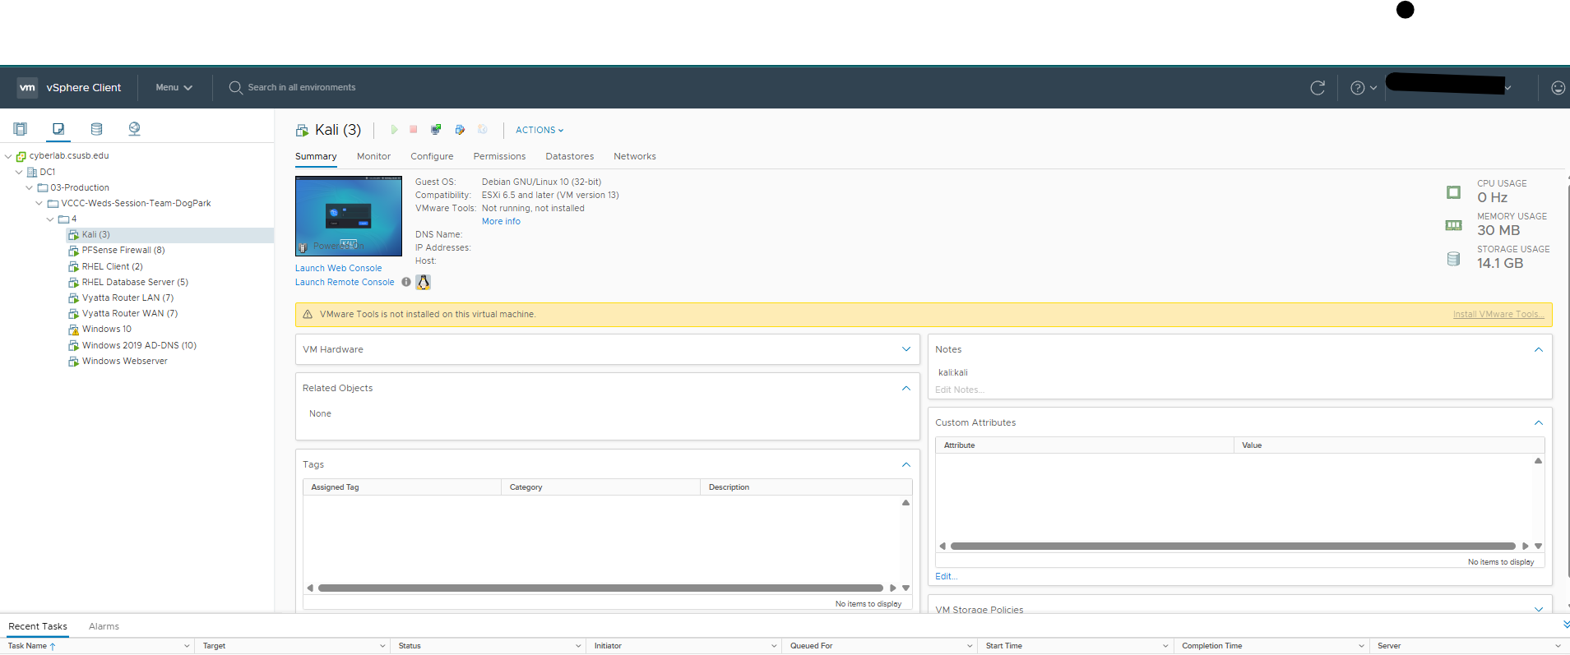Click Install VMware Tools link

(x=1498, y=315)
